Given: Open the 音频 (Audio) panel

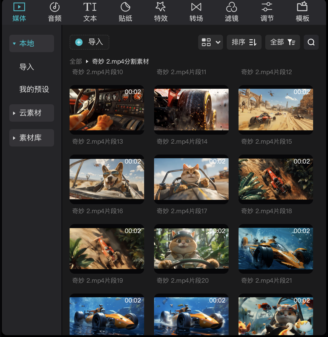Looking at the screenshot, I should (54, 12).
